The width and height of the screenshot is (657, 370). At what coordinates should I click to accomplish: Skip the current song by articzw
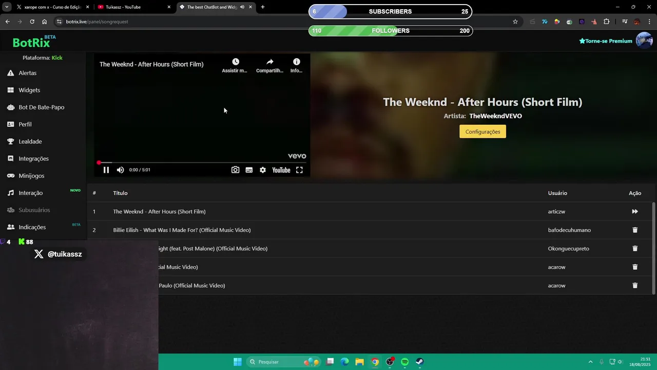(x=635, y=212)
